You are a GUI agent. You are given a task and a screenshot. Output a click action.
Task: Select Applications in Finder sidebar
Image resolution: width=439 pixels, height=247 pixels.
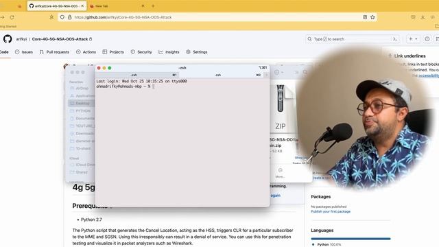pyautogui.click(x=82, y=96)
